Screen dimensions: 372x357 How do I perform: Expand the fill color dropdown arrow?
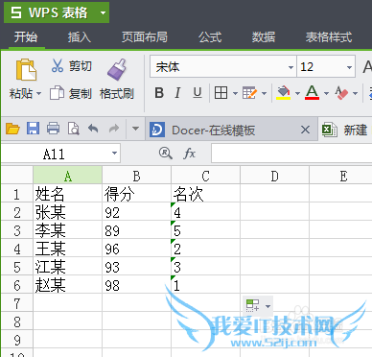(x=297, y=93)
